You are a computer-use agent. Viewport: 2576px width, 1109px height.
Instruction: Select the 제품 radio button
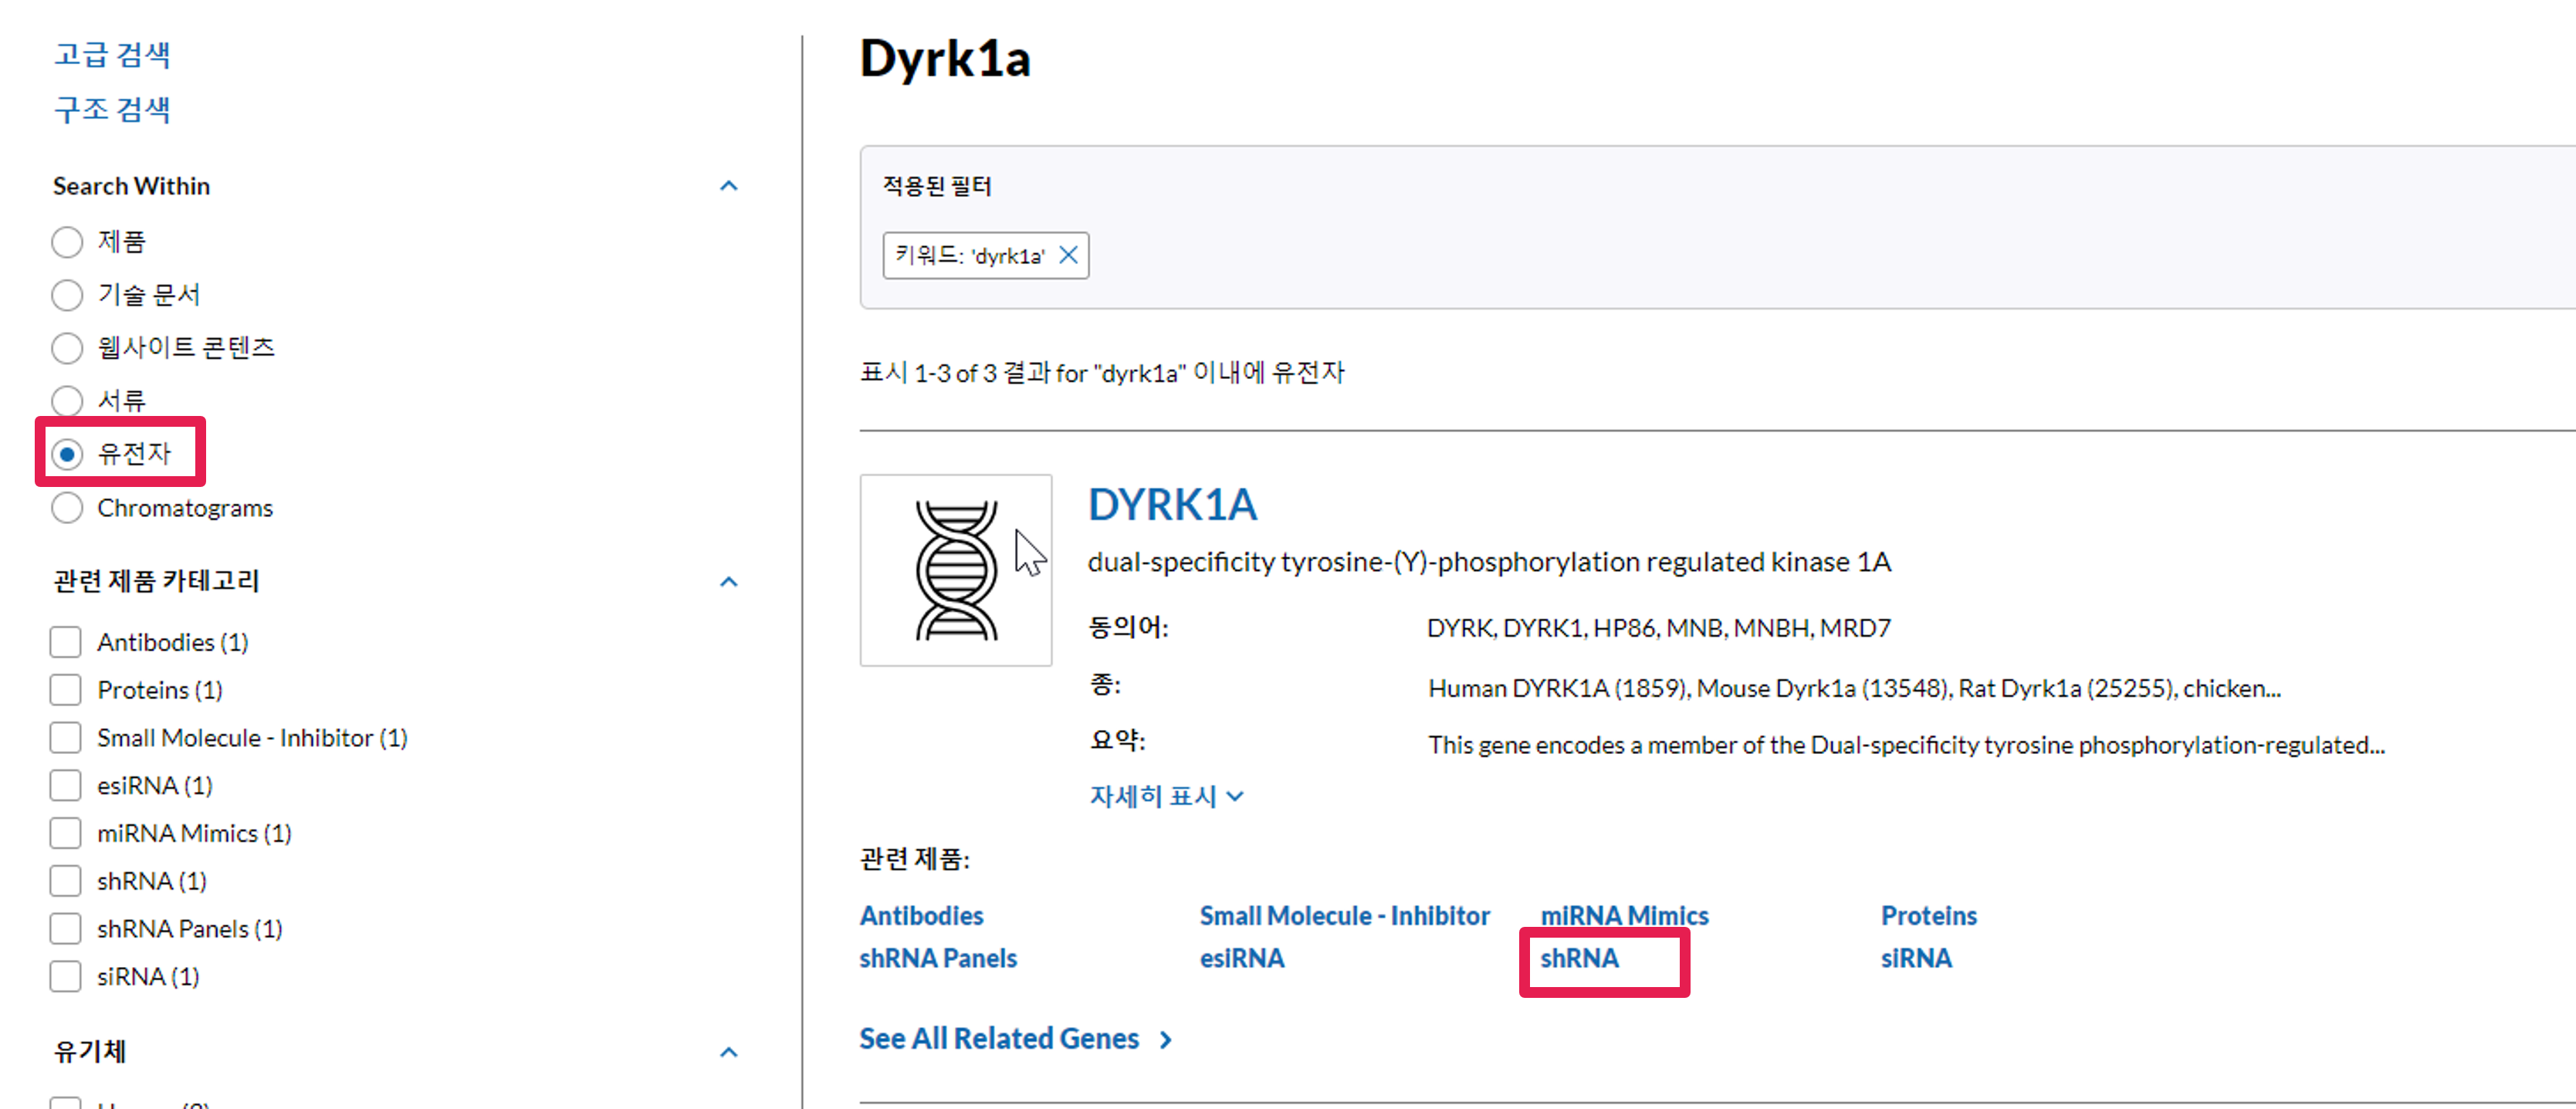[x=67, y=242]
